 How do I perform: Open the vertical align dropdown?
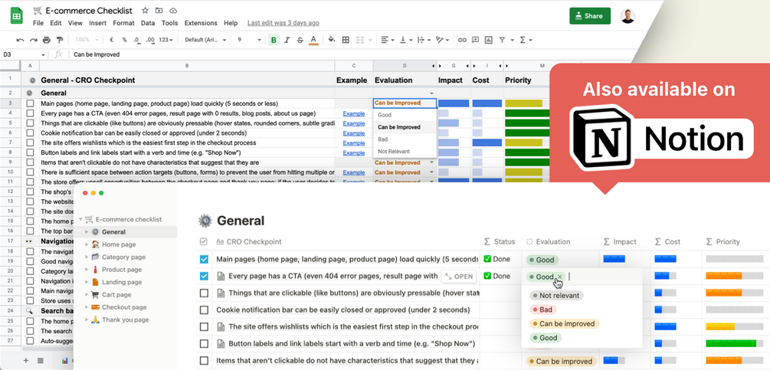(407, 41)
